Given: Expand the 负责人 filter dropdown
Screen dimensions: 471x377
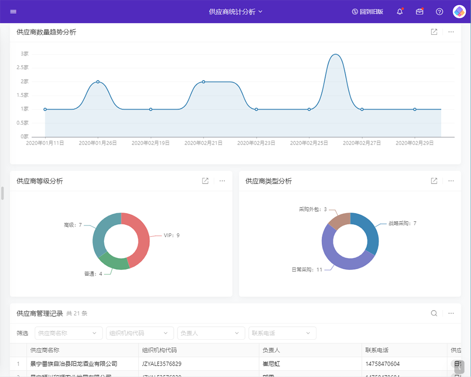Looking at the screenshot, I should [x=211, y=333].
